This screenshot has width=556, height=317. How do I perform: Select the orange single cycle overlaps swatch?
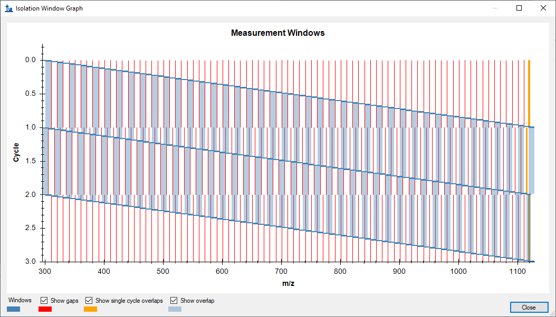point(91,309)
